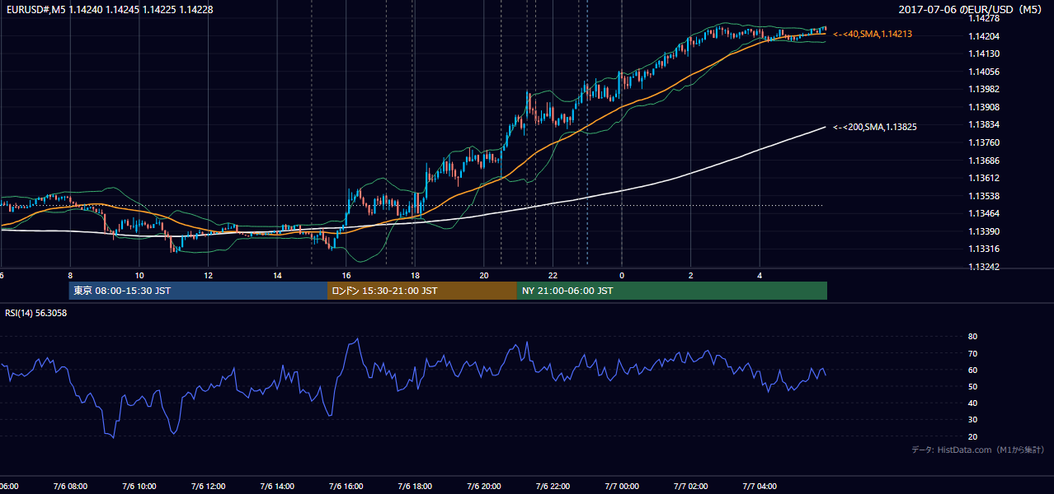Viewport: 1054px width, 494px height.
Task: Click price axis value 1.14130
Action: (983, 54)
